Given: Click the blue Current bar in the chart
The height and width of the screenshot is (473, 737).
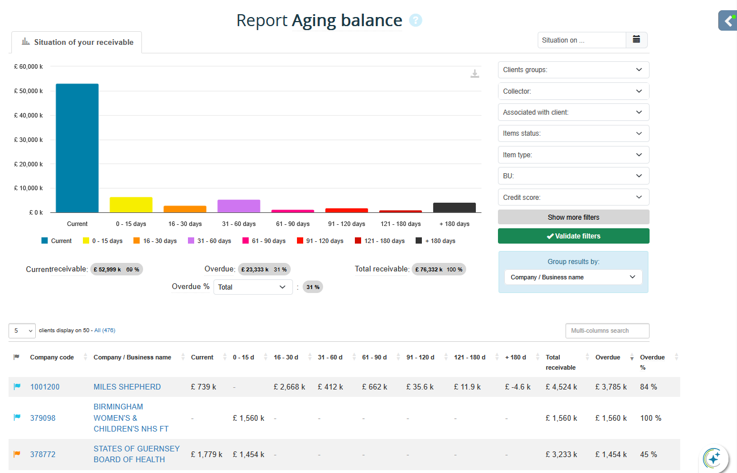Looking at the screenshot, I should pyautogui.click(x=77, y=148).
